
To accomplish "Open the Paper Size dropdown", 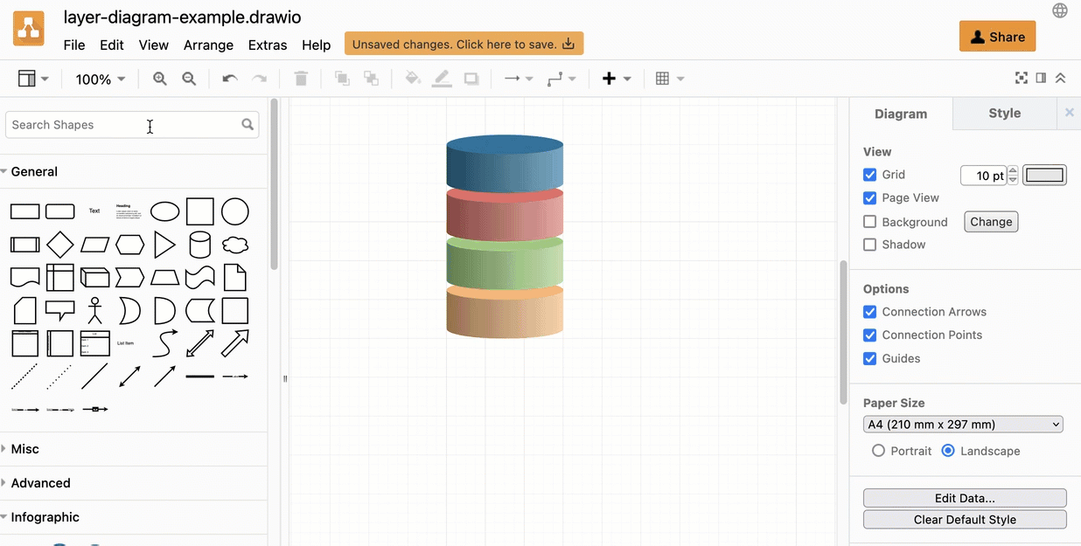I will (x=963, y=425).
